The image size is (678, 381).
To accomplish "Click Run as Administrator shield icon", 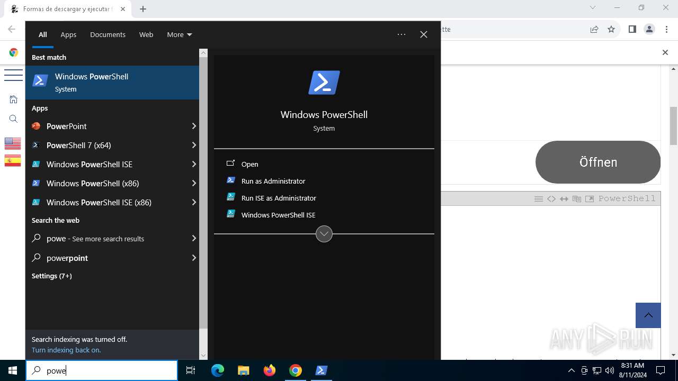I will pyautogui.click(x=230, y=180).
